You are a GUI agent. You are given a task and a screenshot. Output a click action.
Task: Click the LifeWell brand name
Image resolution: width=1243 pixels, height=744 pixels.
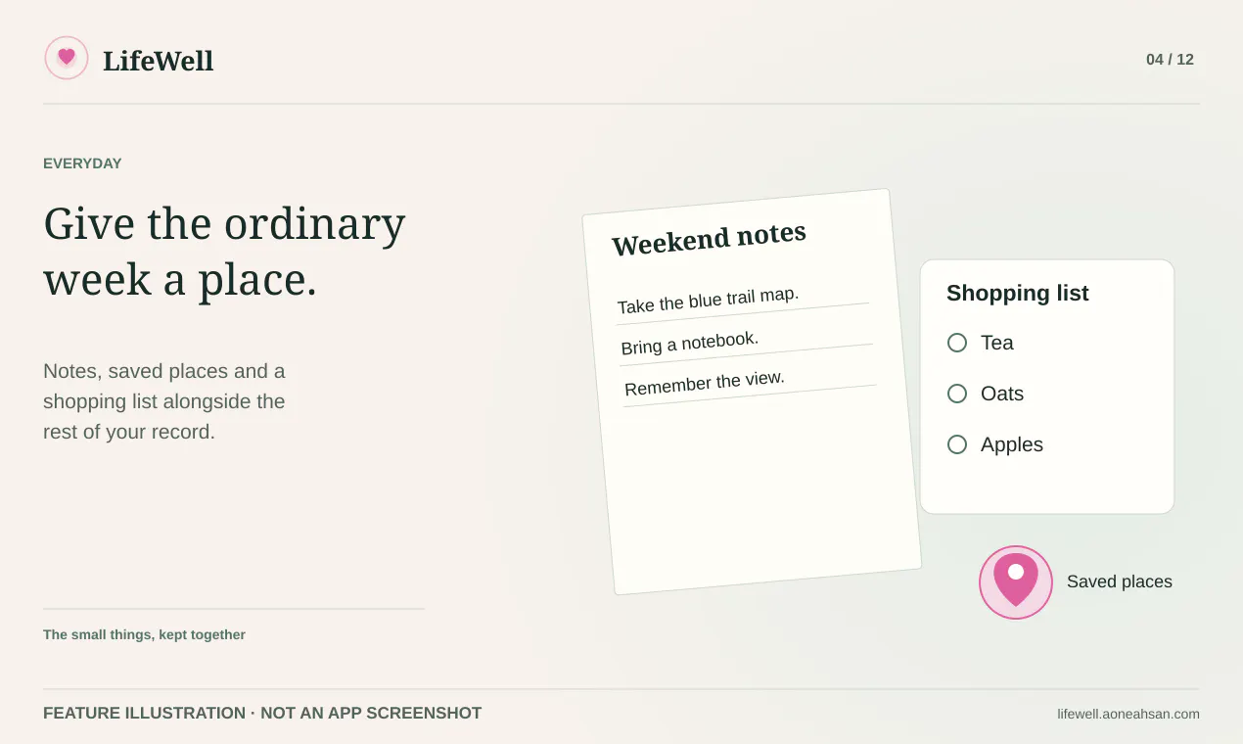(x=158, y=61)
